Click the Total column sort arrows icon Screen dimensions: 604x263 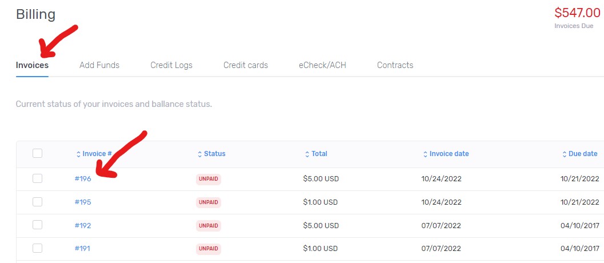click(x=307, y=154)
